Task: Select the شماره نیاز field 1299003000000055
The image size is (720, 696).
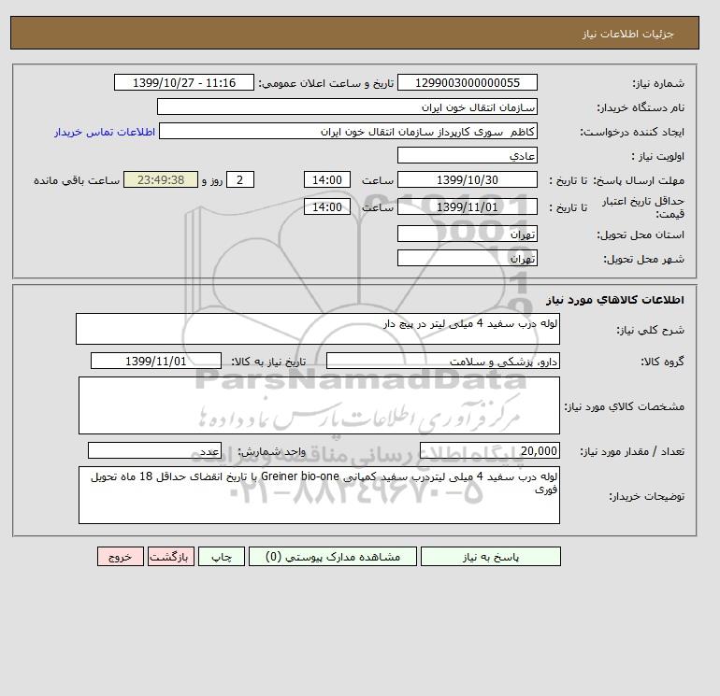Action: [x=467, y=82]
